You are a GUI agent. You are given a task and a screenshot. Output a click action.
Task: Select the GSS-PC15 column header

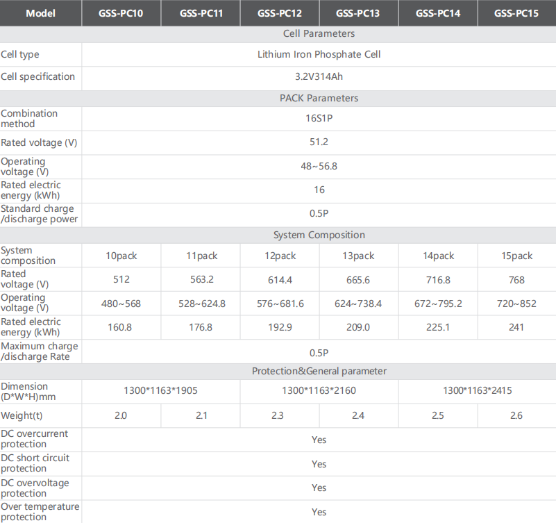pos(517,13)
